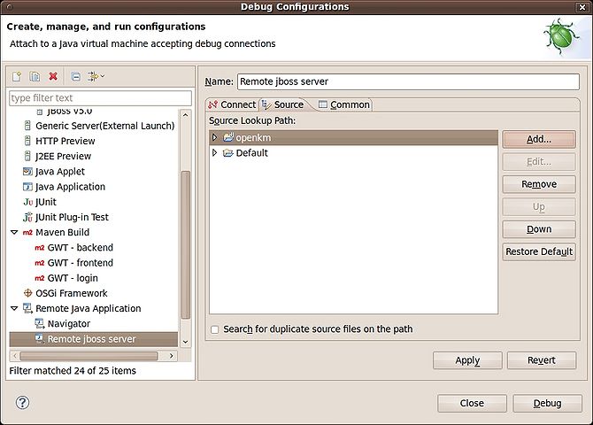This screenshot has height=425, width=593.
Task: Select the HTTP Preview entry
Action: 65,141
